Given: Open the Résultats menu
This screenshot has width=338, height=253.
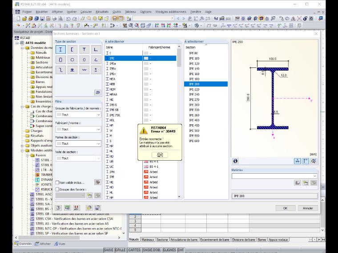Looking at the screenshot, I should [102, 12].
